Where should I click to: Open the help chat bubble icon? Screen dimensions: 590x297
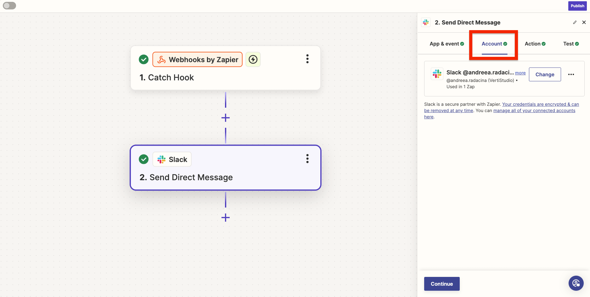point(576,283)
